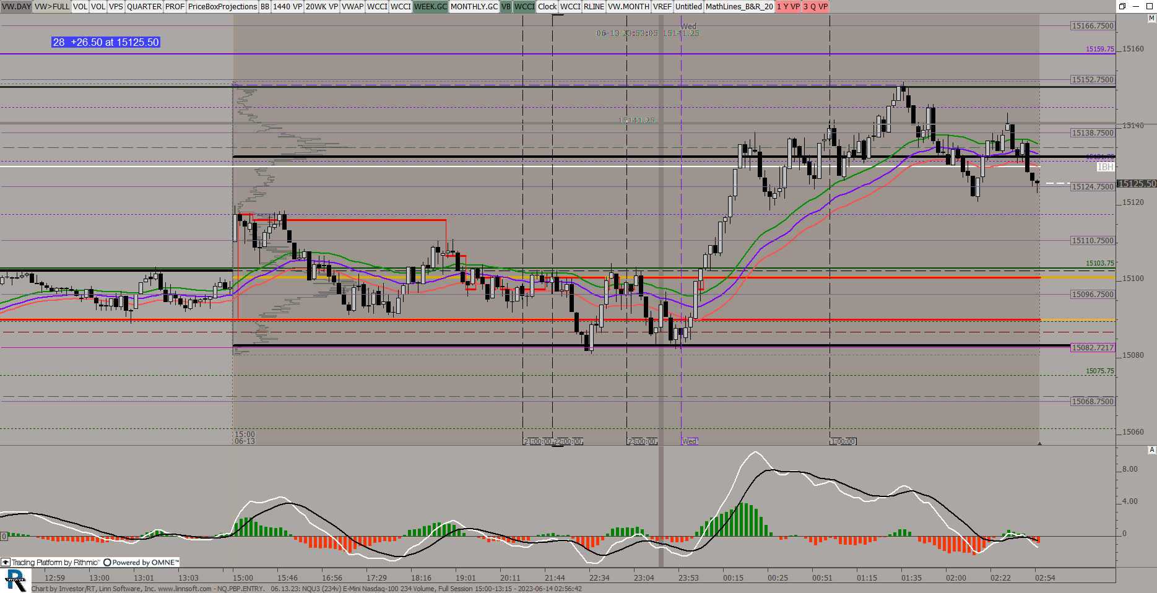Click the VWAP button

352,6
